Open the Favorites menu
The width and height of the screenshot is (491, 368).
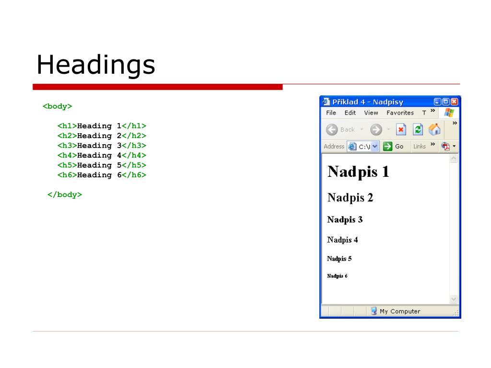point(400,113)
